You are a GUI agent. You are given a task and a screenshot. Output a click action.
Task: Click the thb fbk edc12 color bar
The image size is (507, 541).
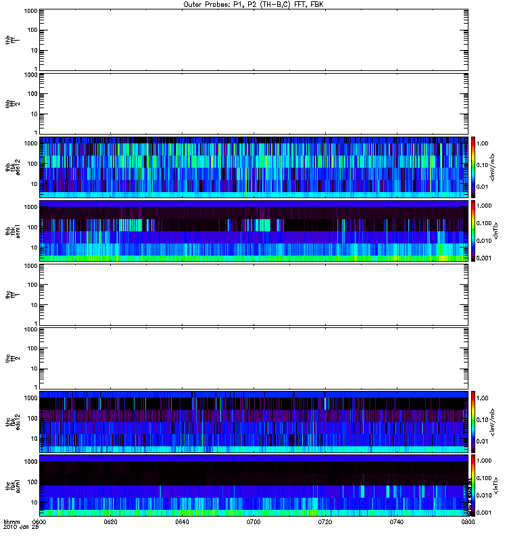[x=473, y=167]
